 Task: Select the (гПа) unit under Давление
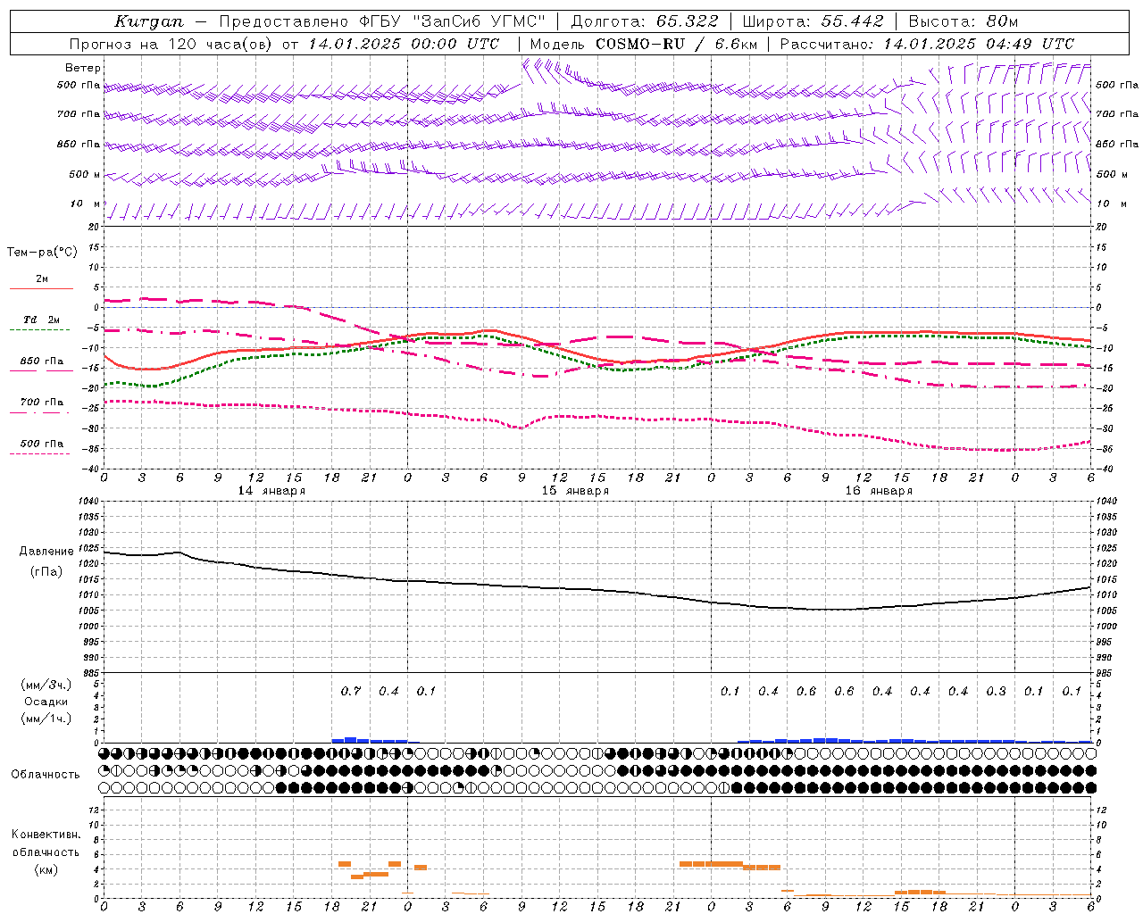(46, 571)
